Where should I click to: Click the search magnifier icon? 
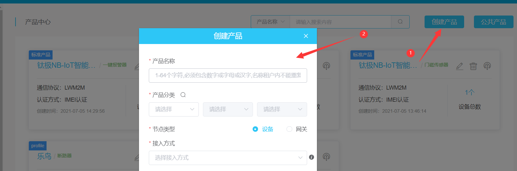pyautogui.click(x=400, y=22)
